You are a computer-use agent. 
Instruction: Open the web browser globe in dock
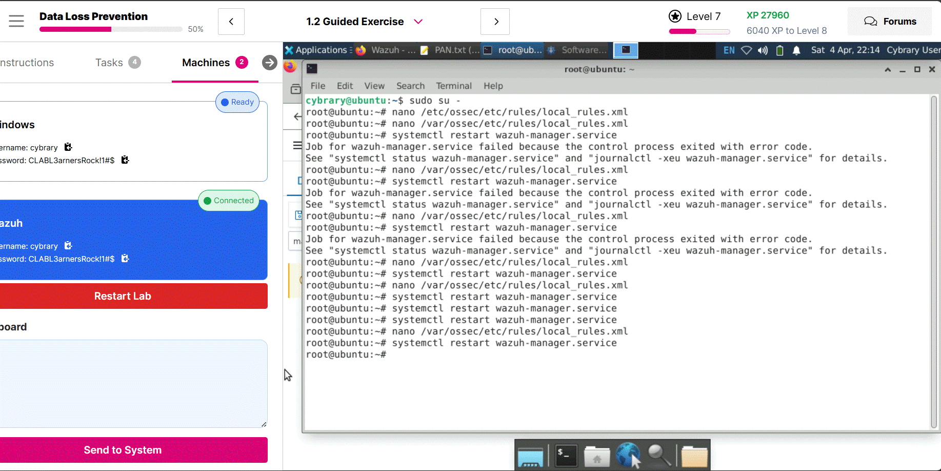[x=628, y=455]
